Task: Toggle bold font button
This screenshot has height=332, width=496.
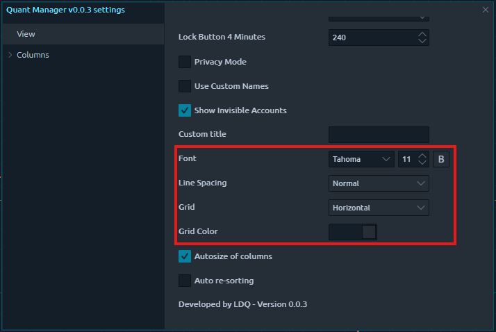Action: click(441, 159)
